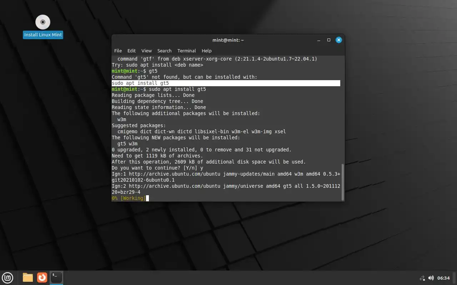Viewport: 457px width, 285px height.
Task: Click 'Command 'gt5' not found' message line
Action: click(185, 77)
